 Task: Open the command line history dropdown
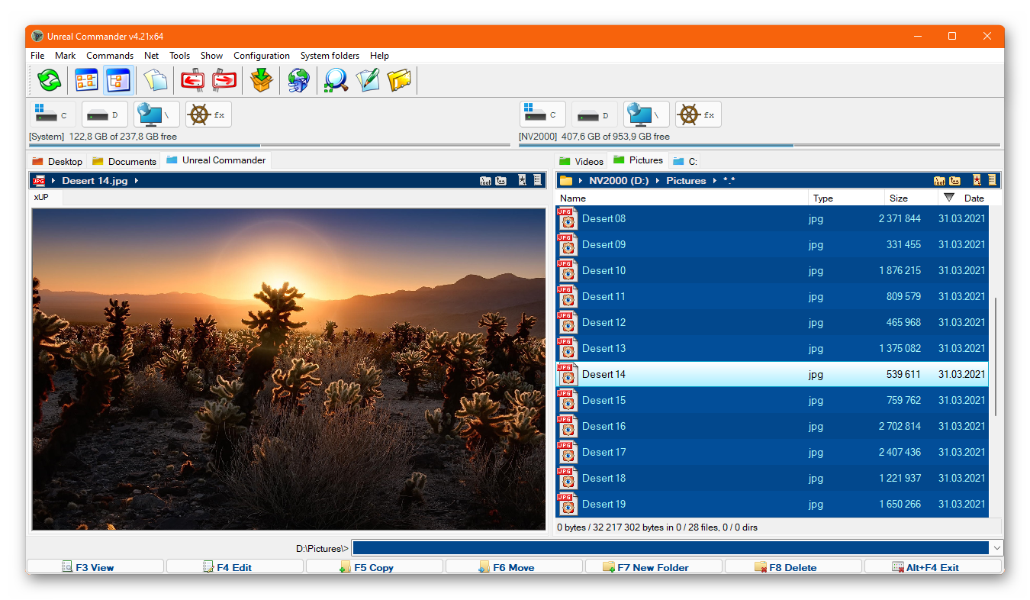(996, 547)
